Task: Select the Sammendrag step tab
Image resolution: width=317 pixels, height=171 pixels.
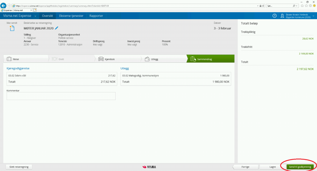Action: (x=210, y=59)
